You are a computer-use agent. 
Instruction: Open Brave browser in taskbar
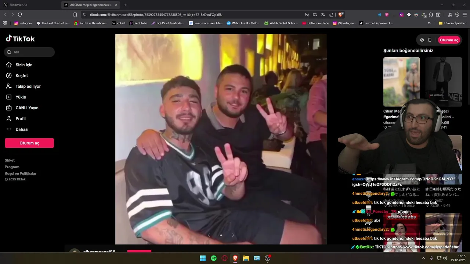(235, 258)
